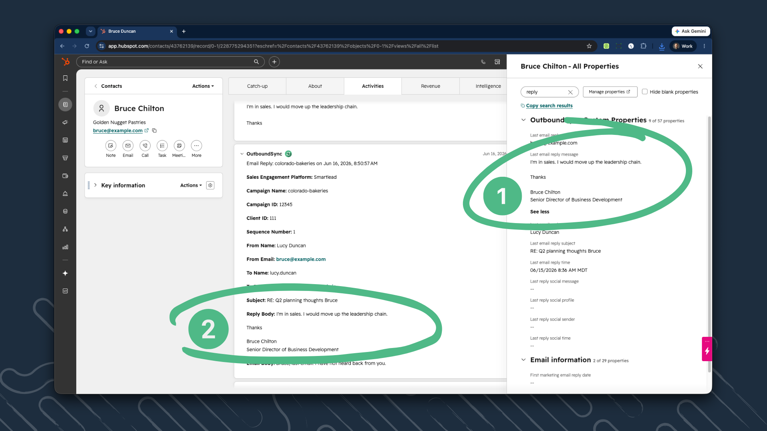Switch to the About tab
Viewport: 767px width, 431px height.
pos(315,86)
